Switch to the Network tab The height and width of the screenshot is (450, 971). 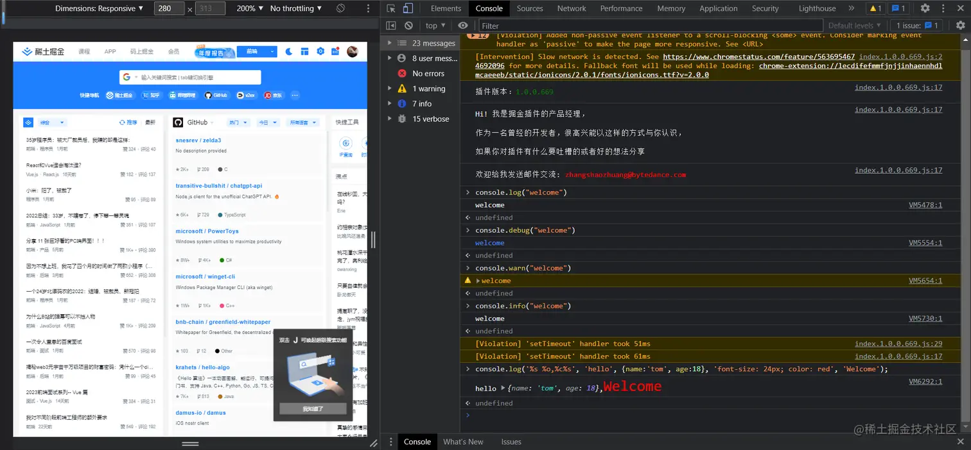(x=572, y=8)
